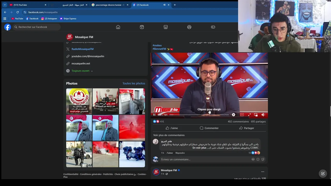This screenshot has width=331, height=186.
Task: Open the Facebook Groups icon
Action: coord(189,27)
